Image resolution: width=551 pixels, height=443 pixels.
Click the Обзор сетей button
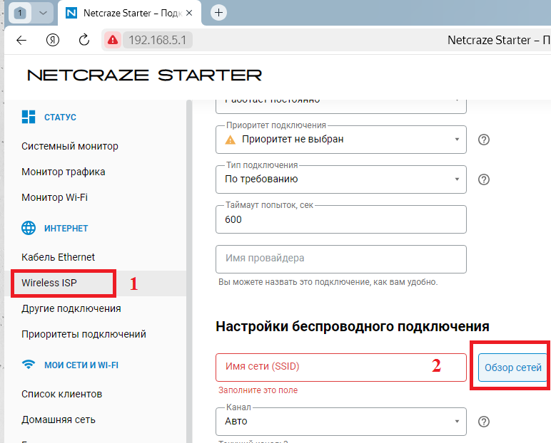(x=512, y=368)
